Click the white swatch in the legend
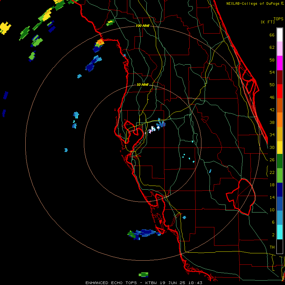The height and width of the screenshot is (285, 285). click(280, 35)
